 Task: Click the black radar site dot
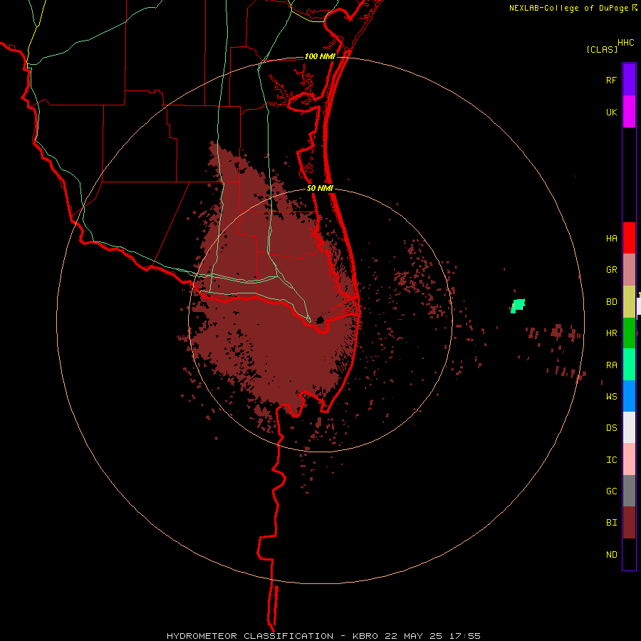pyautogui.click(x=320, y=320)
